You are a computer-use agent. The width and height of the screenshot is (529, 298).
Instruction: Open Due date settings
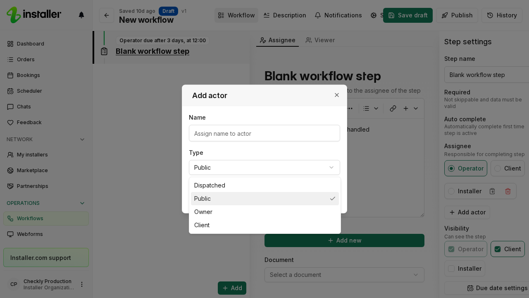click(x=487, y=288)
